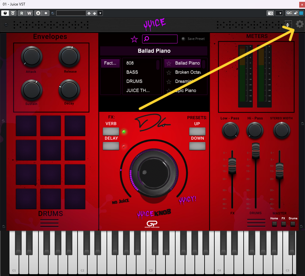Click the preset list scrollbar
The image size is (305, 276).
[x=204, y=64]
